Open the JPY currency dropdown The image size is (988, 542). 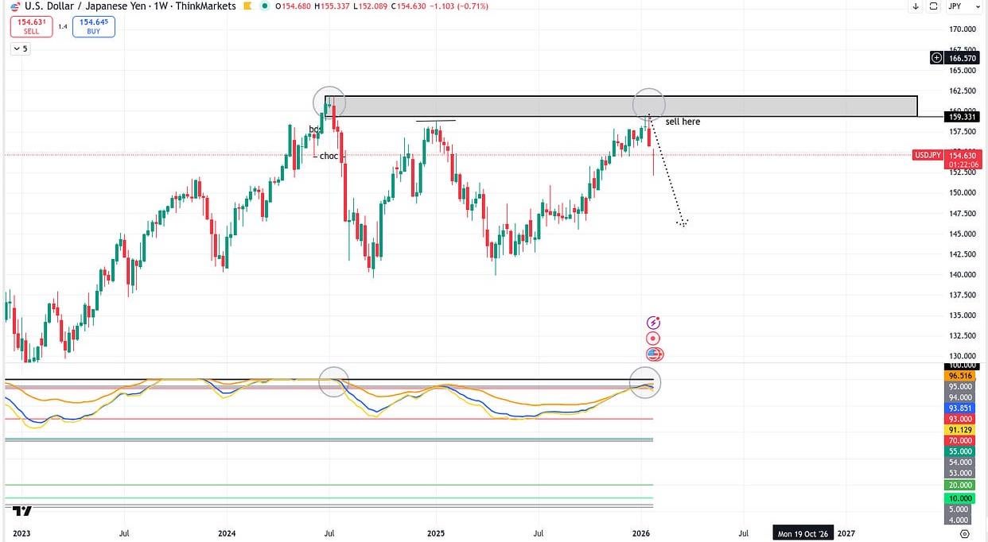click(957, 6)
